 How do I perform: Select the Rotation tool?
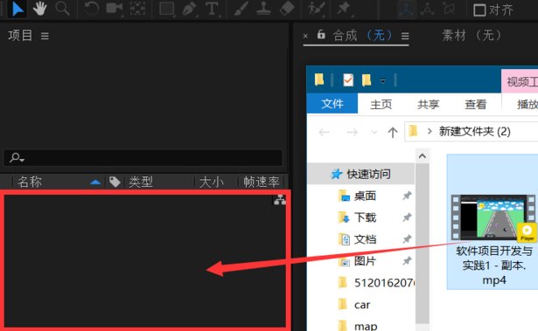pos(92,9)
